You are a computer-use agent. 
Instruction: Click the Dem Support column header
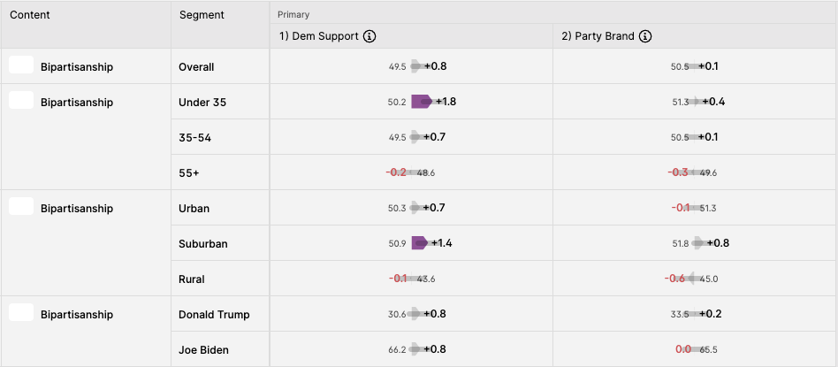tap(319, 36)
